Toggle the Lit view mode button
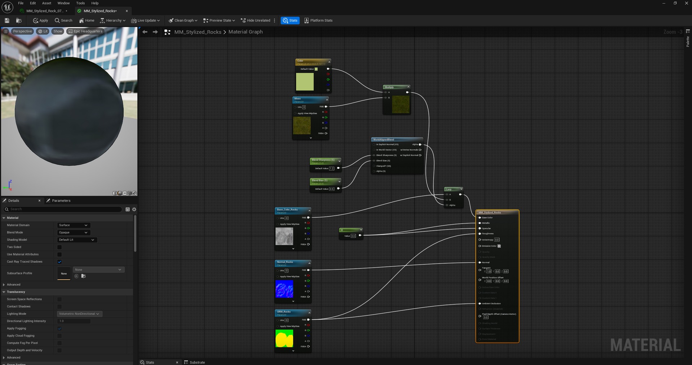The width and height of the screenshot is (692, 365). 43,31
